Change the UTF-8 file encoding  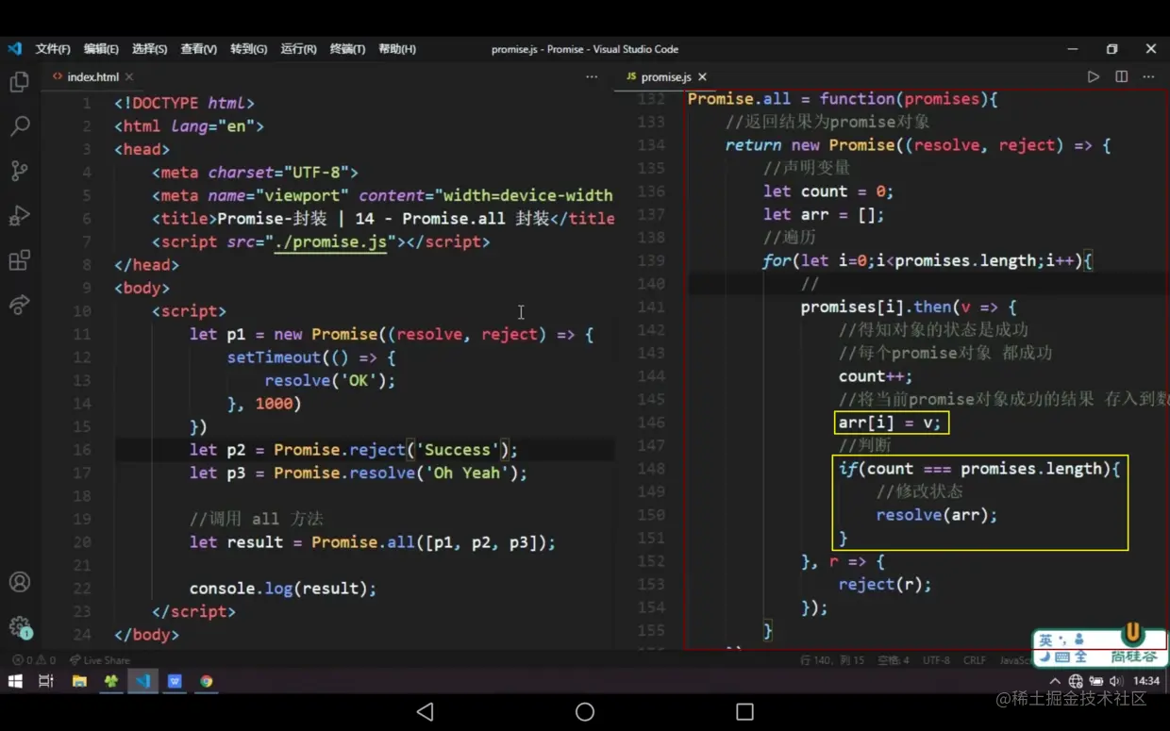point(936,660)
